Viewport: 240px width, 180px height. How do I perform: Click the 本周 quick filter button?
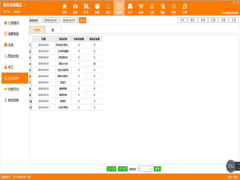(202, 19)
